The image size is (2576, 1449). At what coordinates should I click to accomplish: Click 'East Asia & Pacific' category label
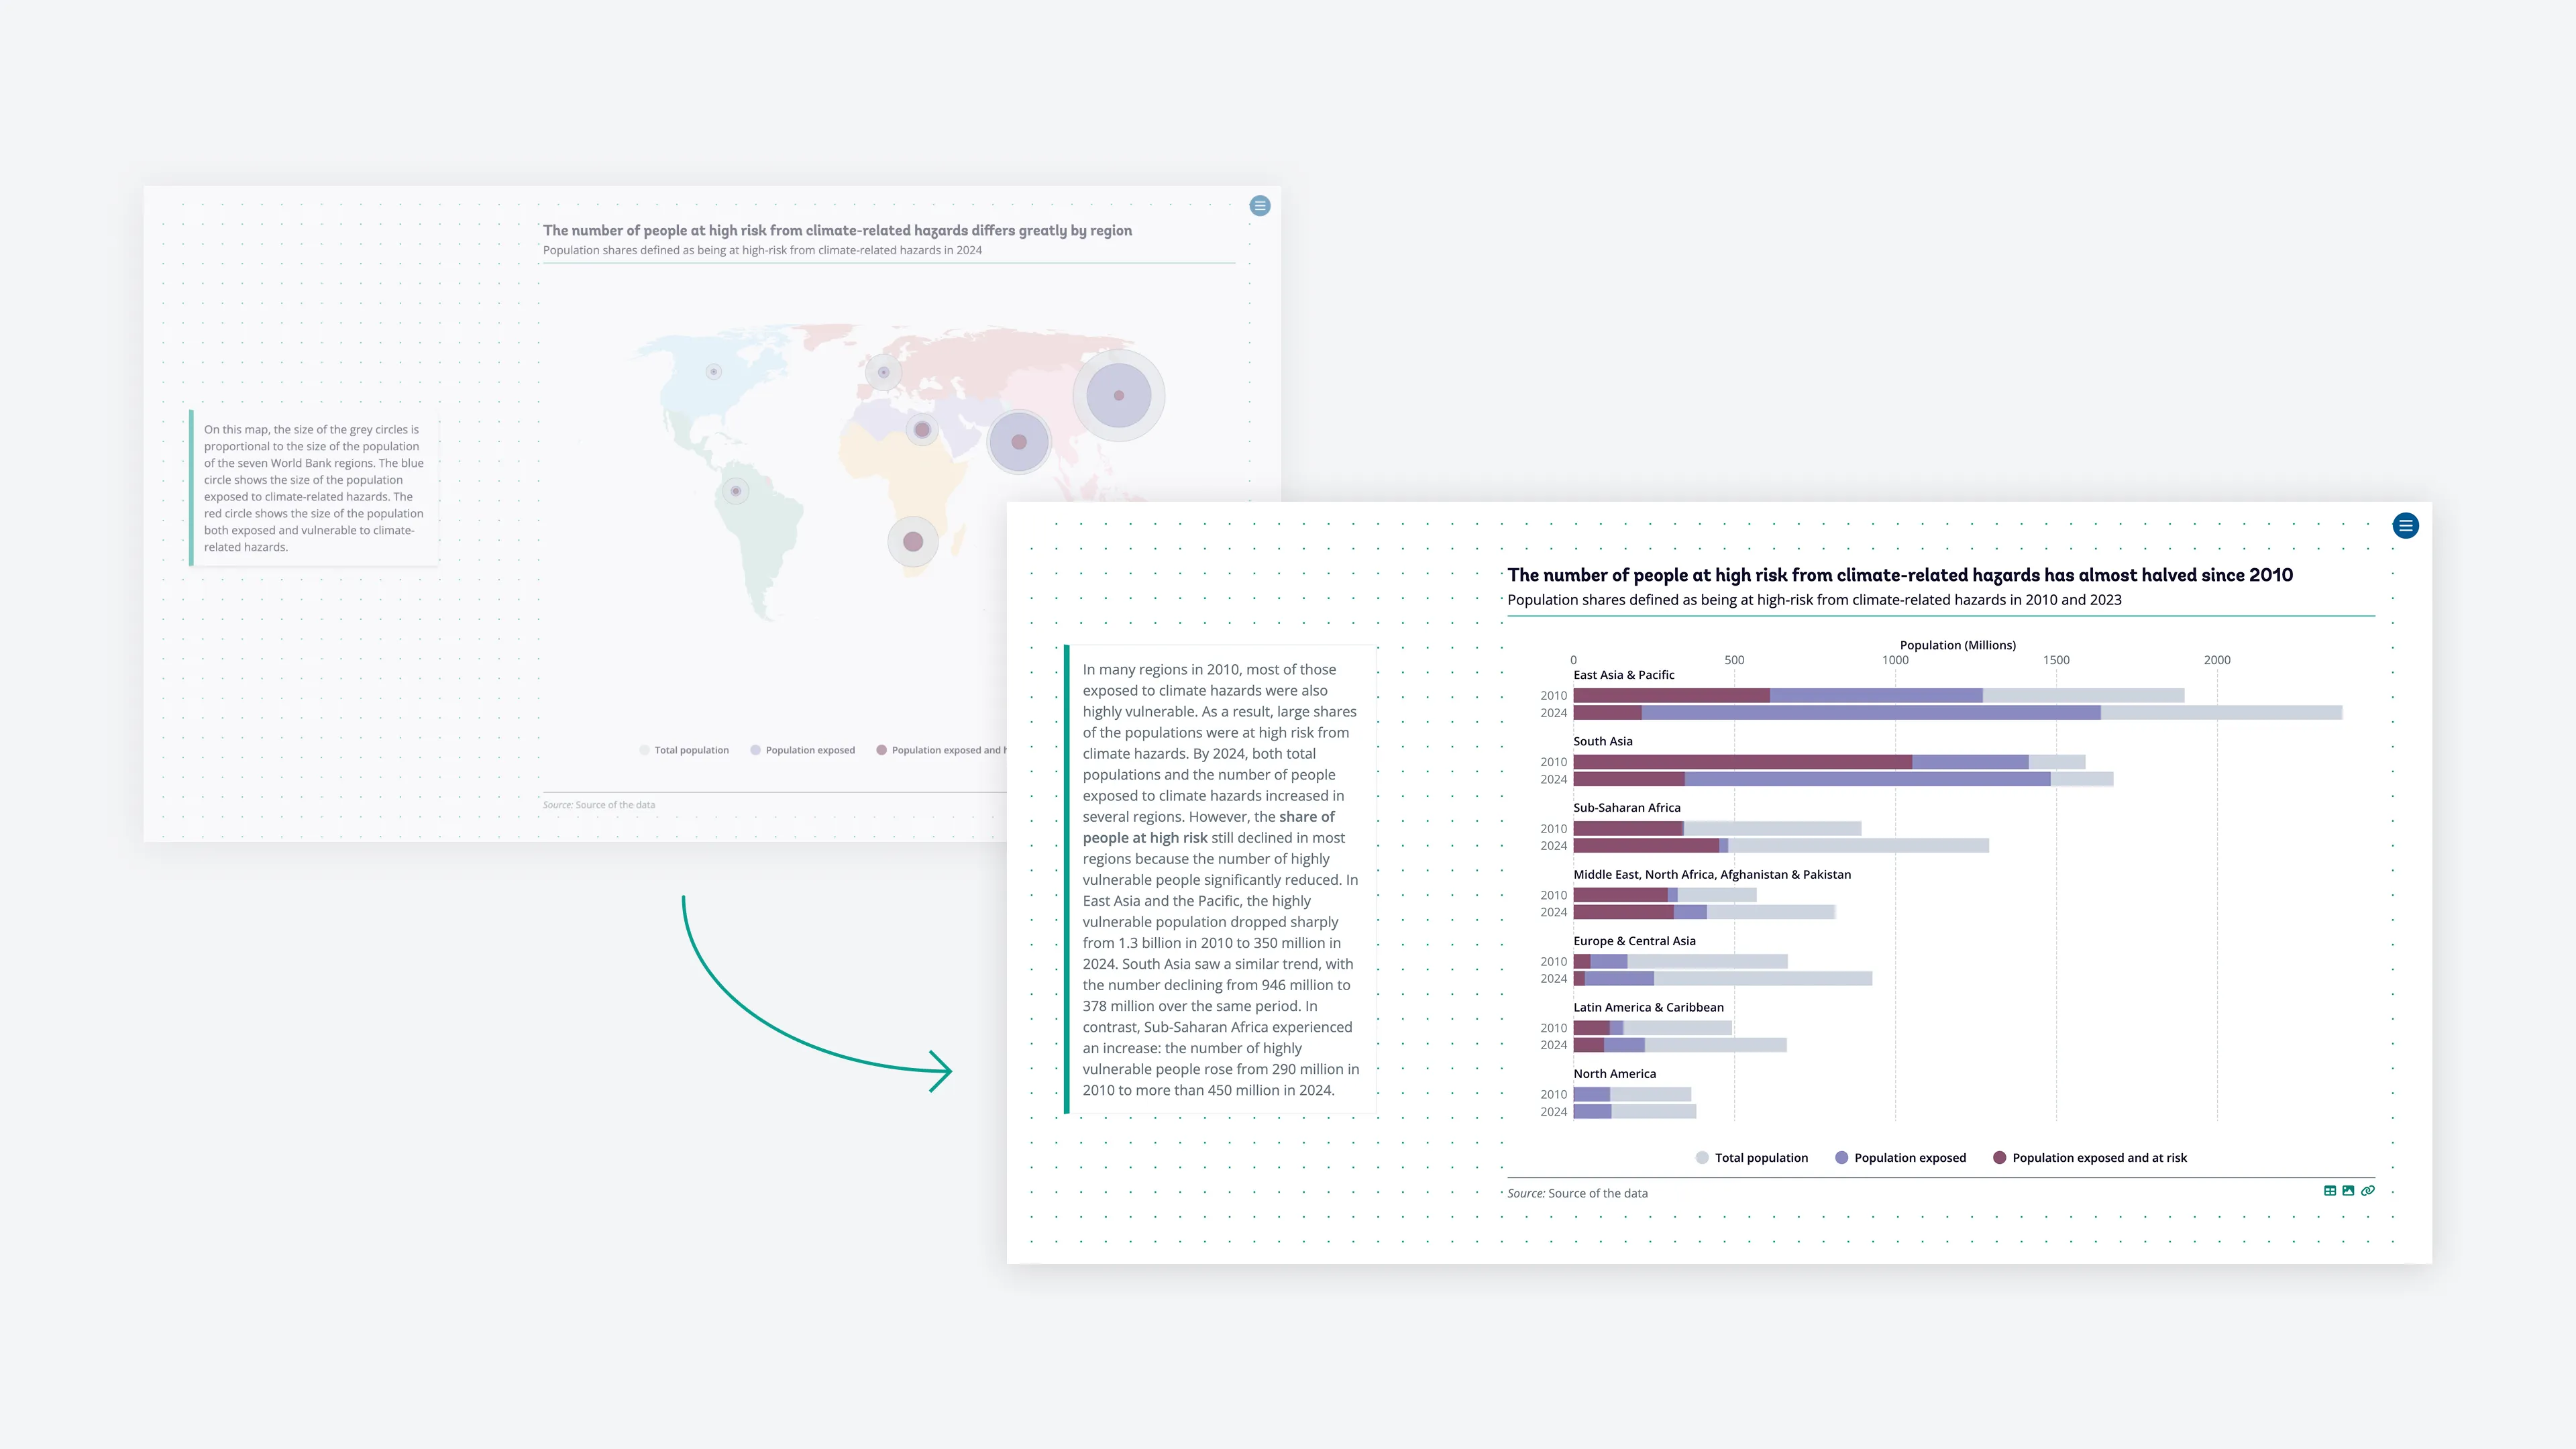(x=1623, y=675)
